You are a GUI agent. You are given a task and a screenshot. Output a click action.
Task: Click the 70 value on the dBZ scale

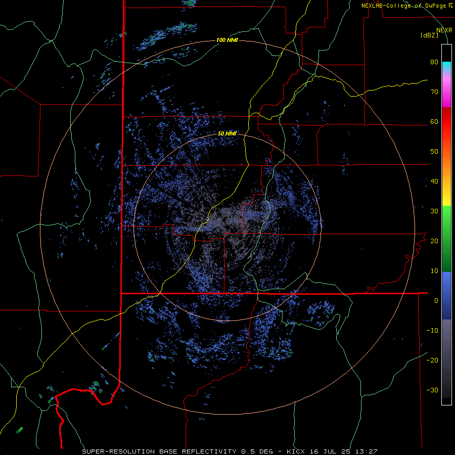pyautogui.click(x=434, y=92)
